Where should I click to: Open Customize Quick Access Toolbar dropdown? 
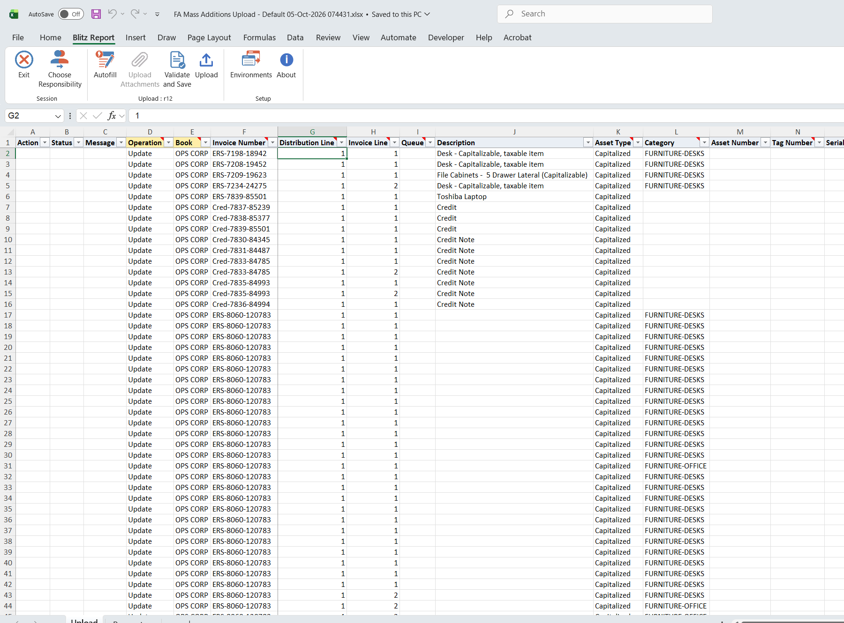pyautogui.click(x=157, y=15)
